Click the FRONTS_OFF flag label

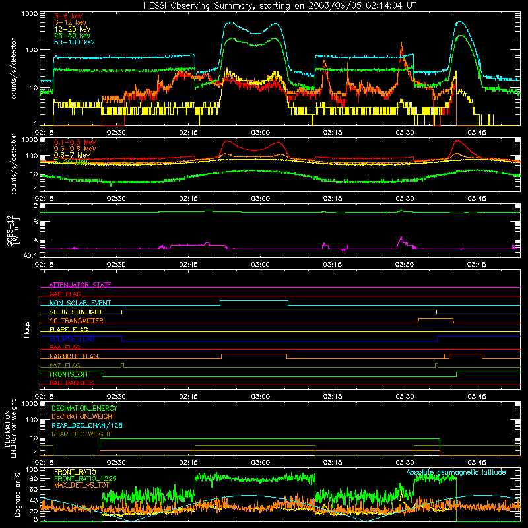click(x=69, y=374)
